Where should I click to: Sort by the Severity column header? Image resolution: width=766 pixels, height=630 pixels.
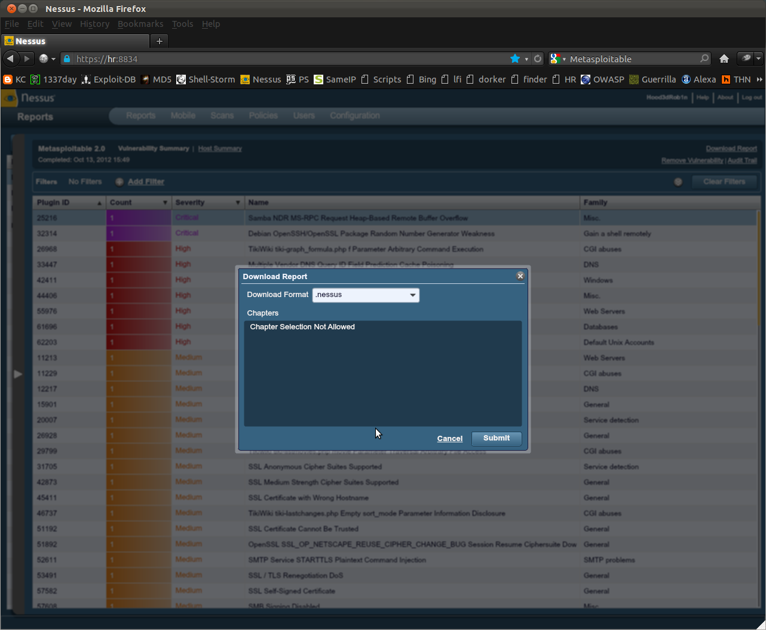(208, 203)
